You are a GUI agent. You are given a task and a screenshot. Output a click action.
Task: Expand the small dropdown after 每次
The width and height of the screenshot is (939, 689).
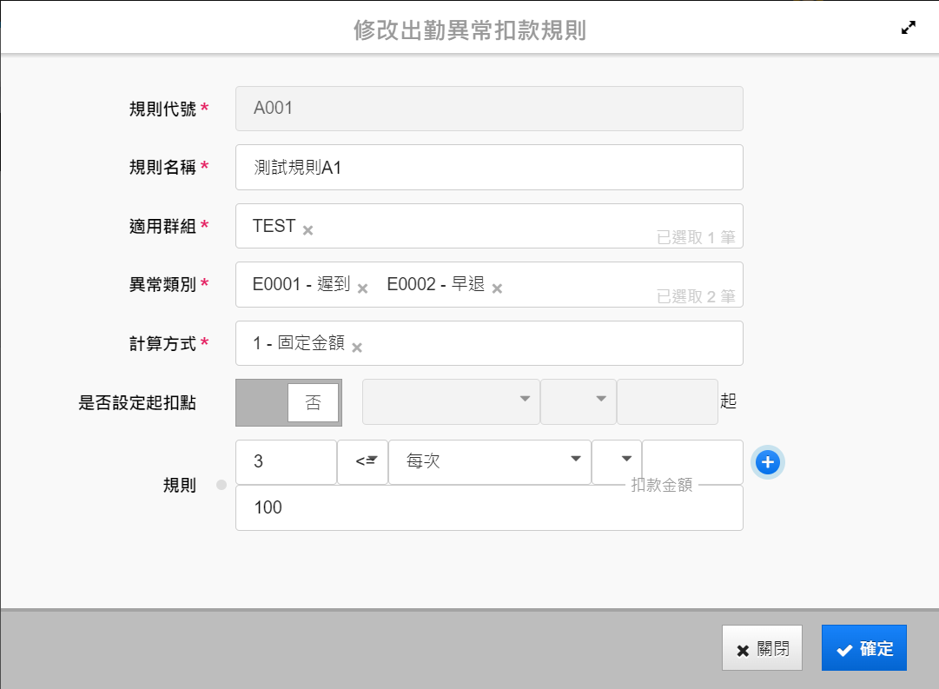point(617,461)
